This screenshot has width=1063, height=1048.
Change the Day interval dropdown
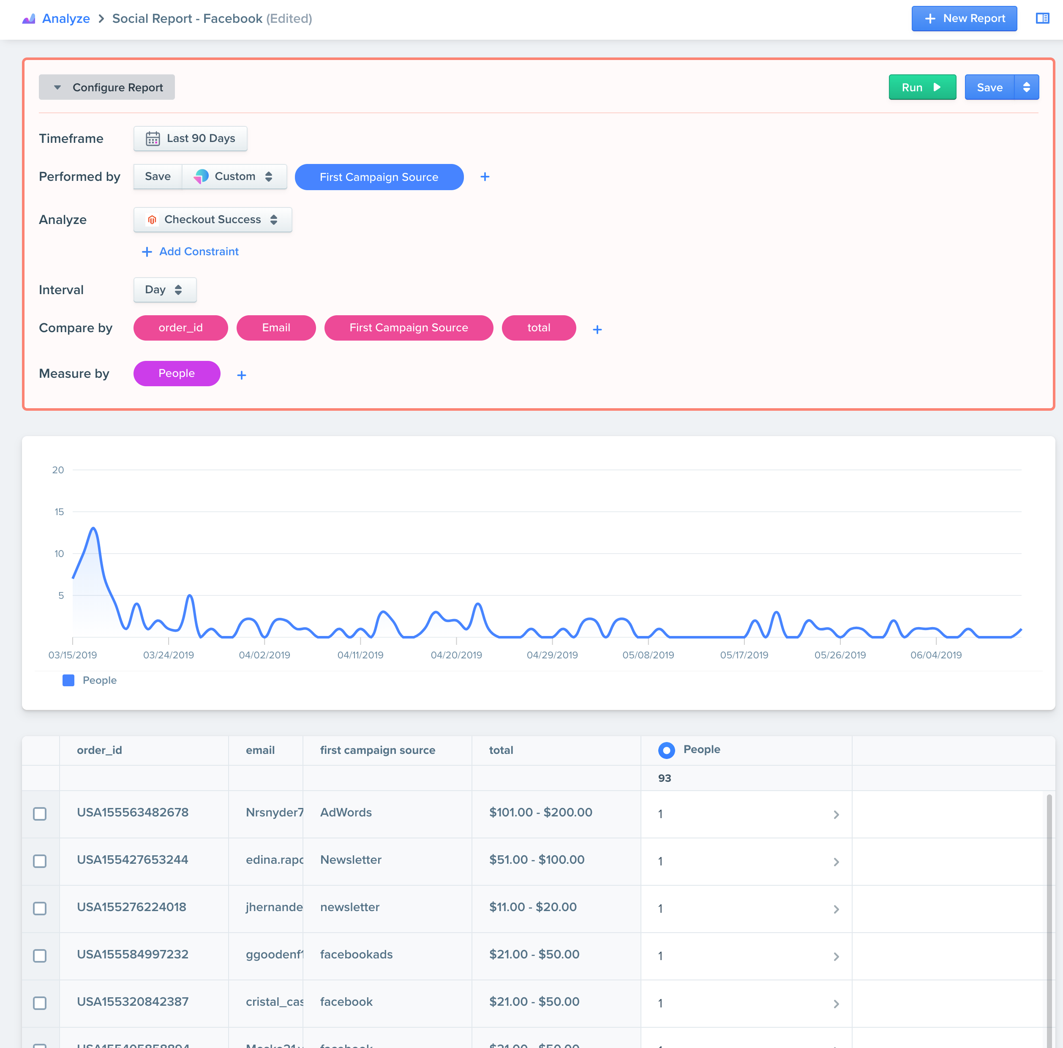click(164, 290)
